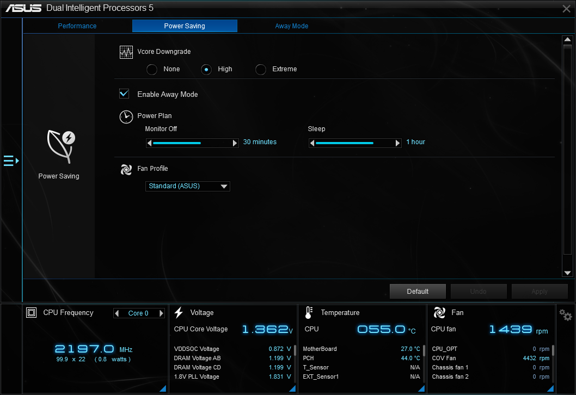Viewport: 576px width, 395px height.
Task: Click the 30 minutes value label
Action: pos(260,142)
